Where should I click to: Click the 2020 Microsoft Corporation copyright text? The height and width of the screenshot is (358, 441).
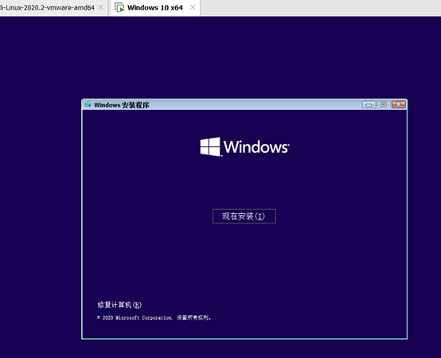coord(154,317)
